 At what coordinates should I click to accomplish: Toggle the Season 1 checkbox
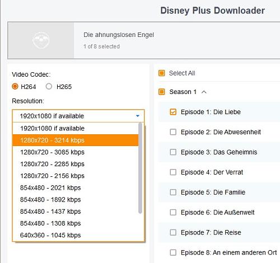[x=162, y=92]
